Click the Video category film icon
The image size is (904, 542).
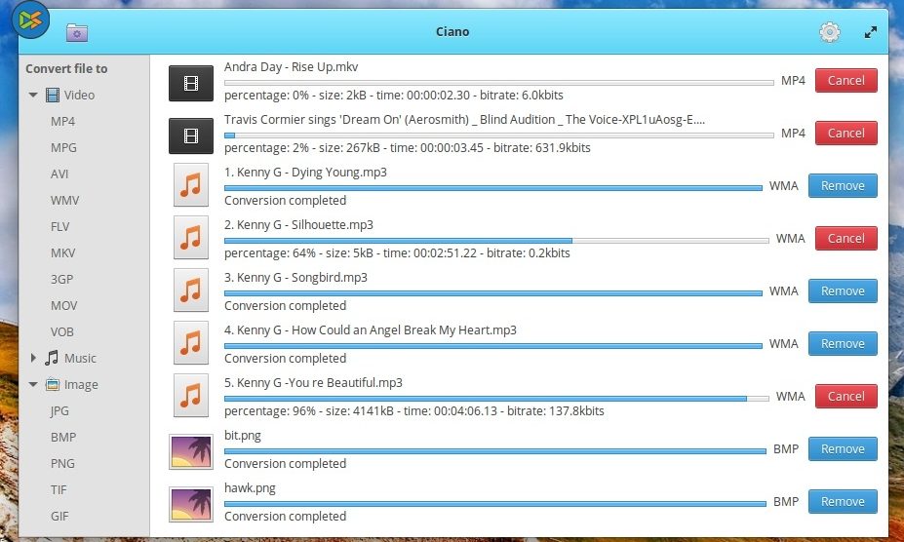[53, 96]
